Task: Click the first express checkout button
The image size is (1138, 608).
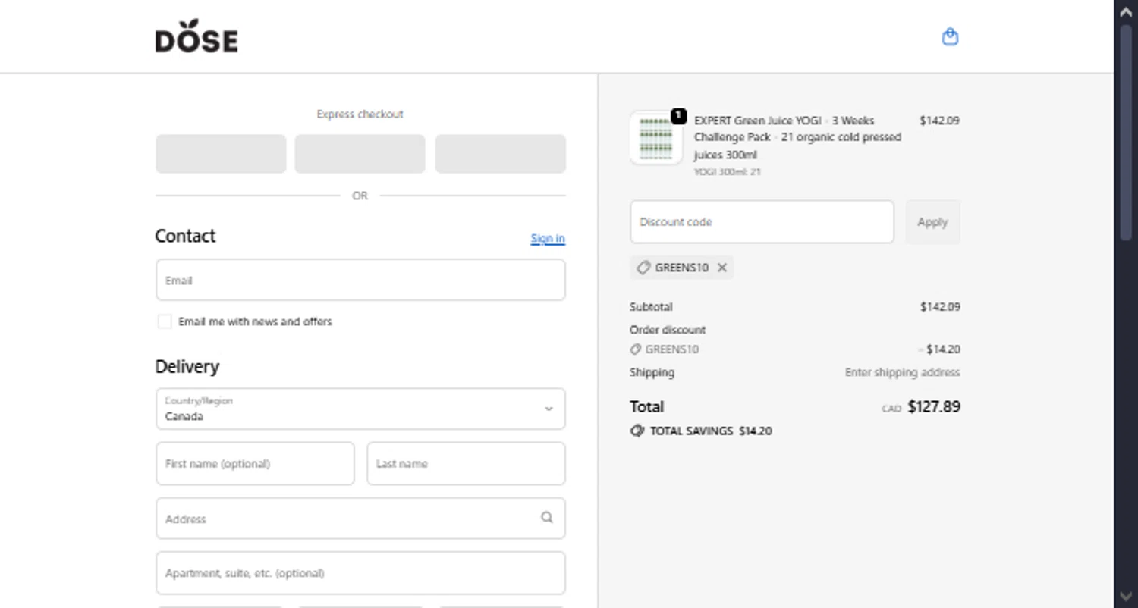Action: point(221,154)
